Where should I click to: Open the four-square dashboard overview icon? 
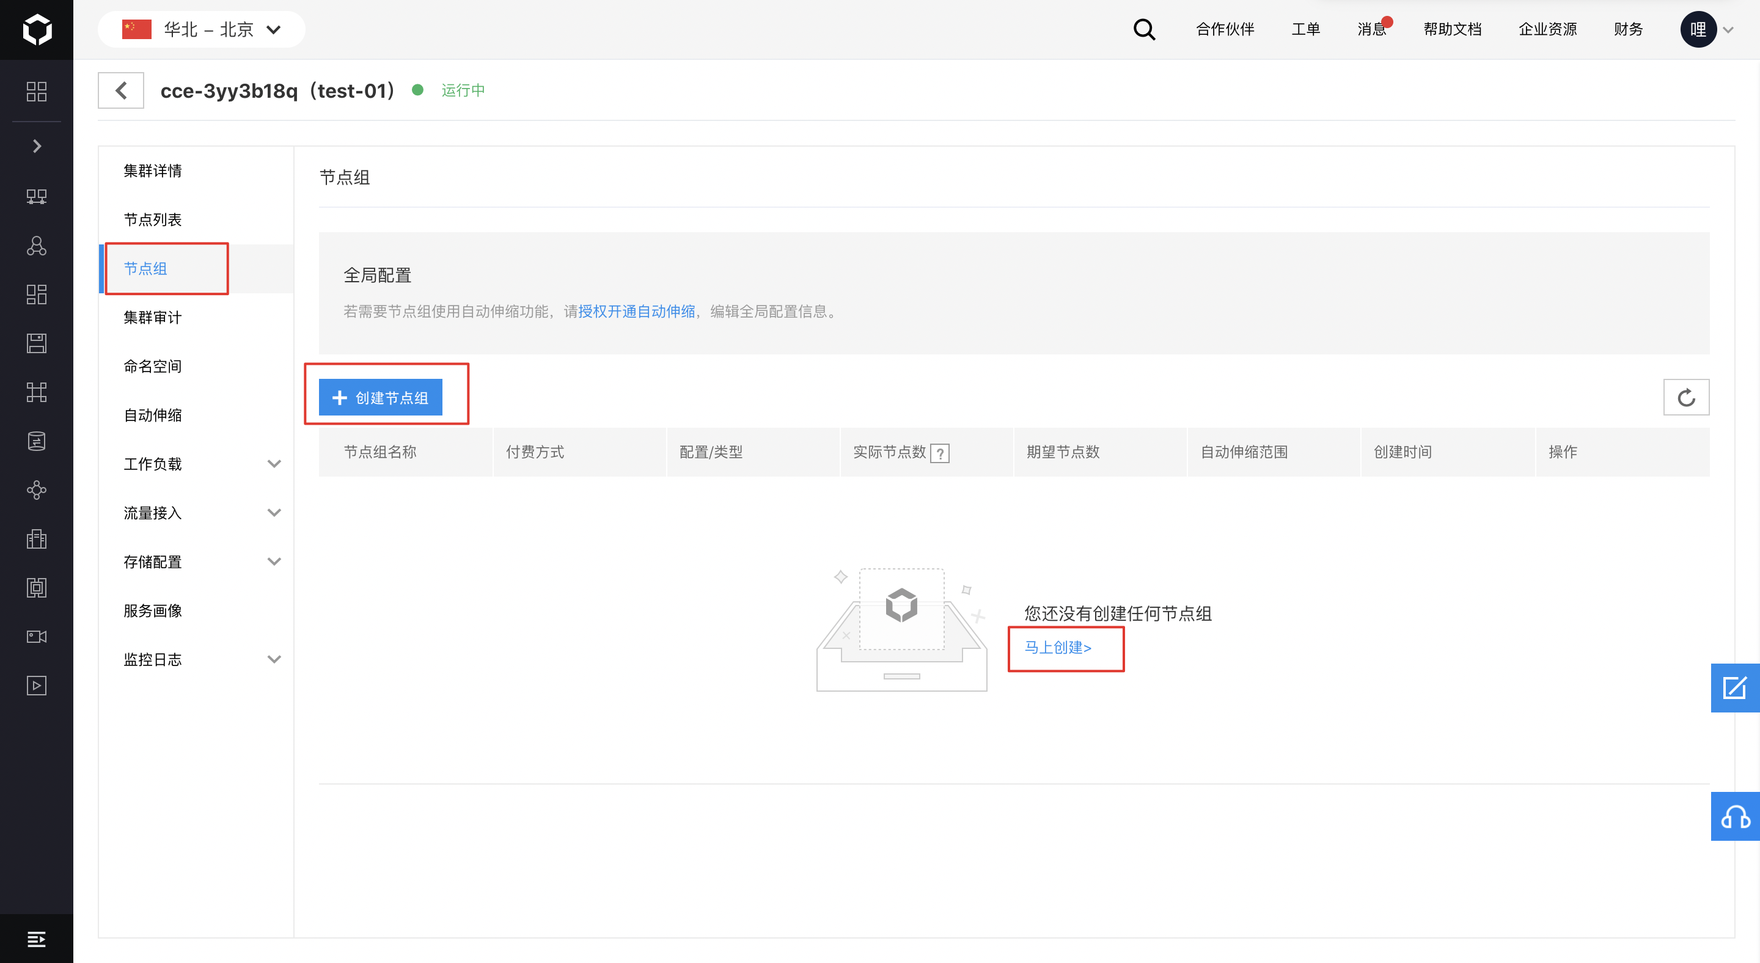(37, 92)
